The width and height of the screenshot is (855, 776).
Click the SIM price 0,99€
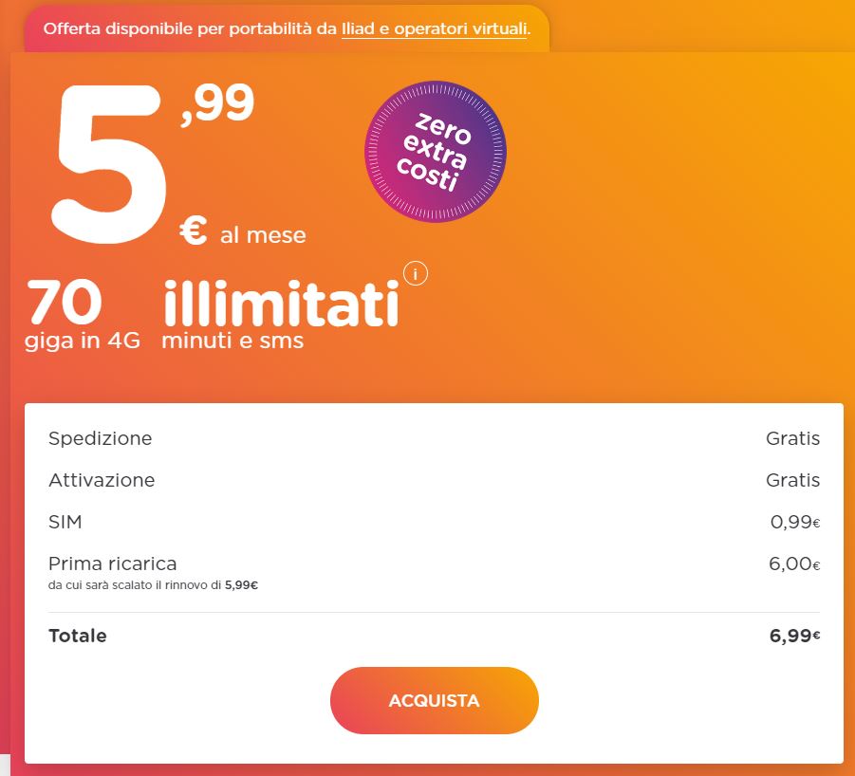coord(795,522)
